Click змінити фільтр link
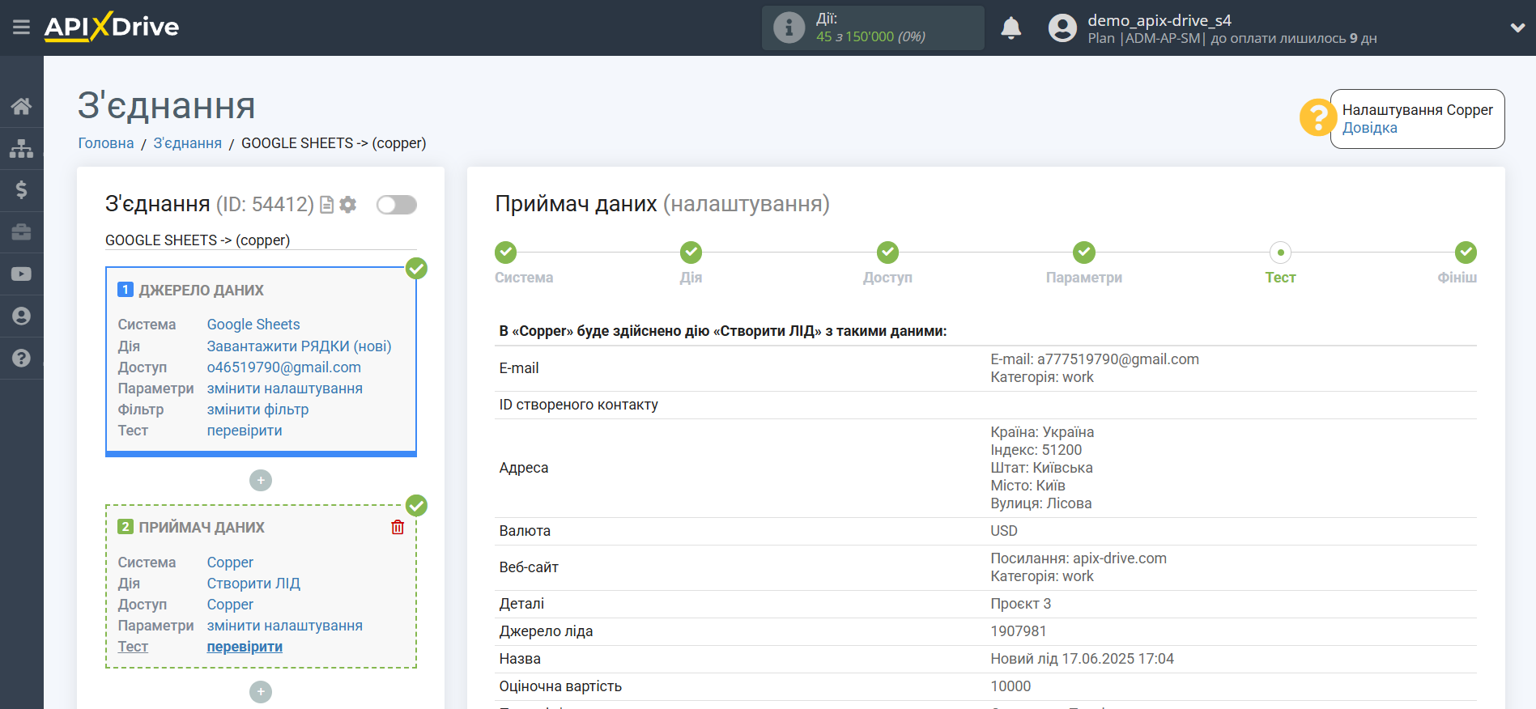The height and width of the screenshot is (709, 1536). (x=257, y=410)
